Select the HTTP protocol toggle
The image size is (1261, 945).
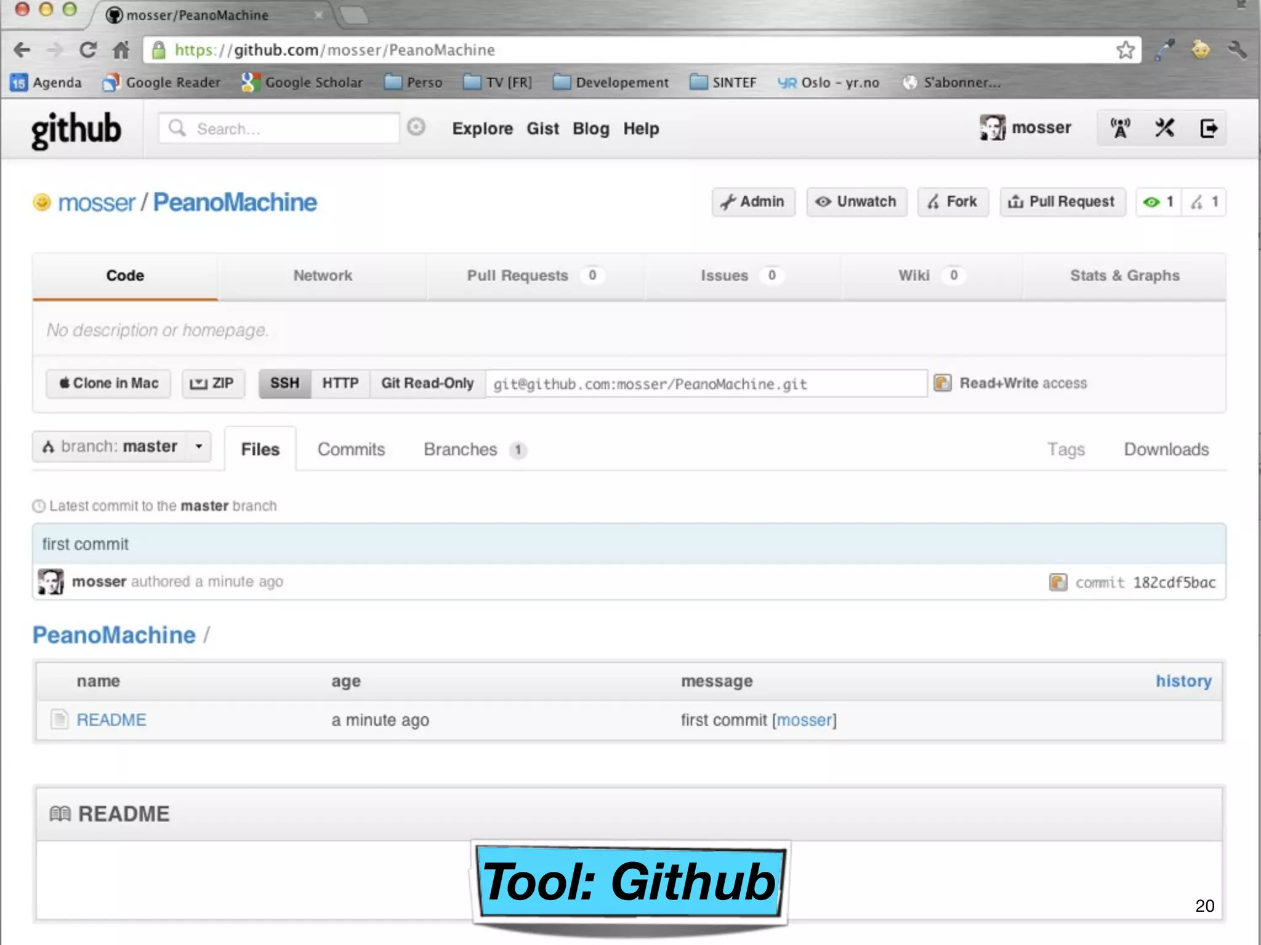340,383
